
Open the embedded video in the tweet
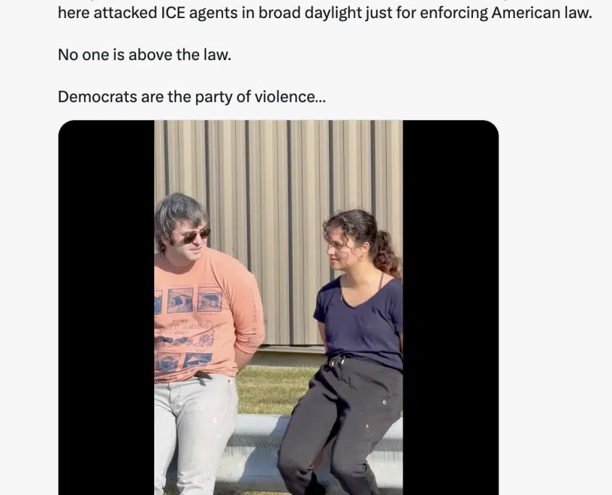pyautogui.click(x=278, y=308)
